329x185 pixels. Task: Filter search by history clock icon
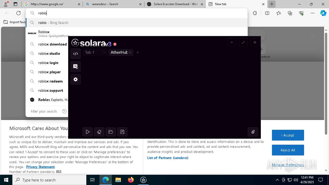coord(65,111)
